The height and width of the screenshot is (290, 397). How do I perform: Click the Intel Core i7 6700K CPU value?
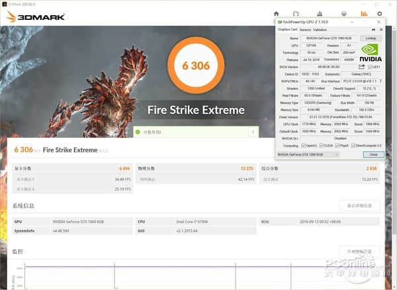192,222
